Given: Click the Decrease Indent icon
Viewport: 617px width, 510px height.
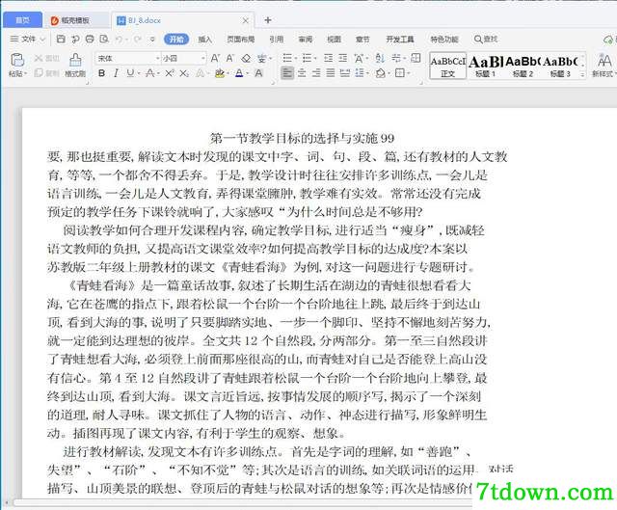Looking at the screenshot, I should 328,58.
